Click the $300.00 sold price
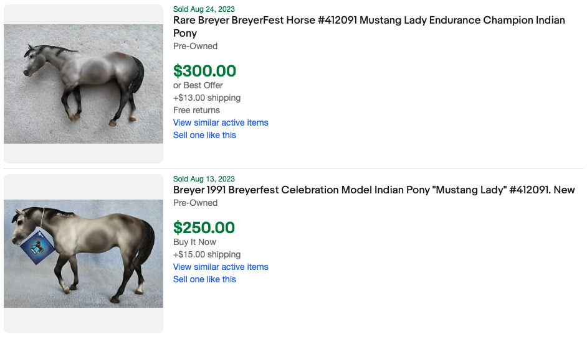The height and width of the screenshot is (337, 587). [204, 71]
